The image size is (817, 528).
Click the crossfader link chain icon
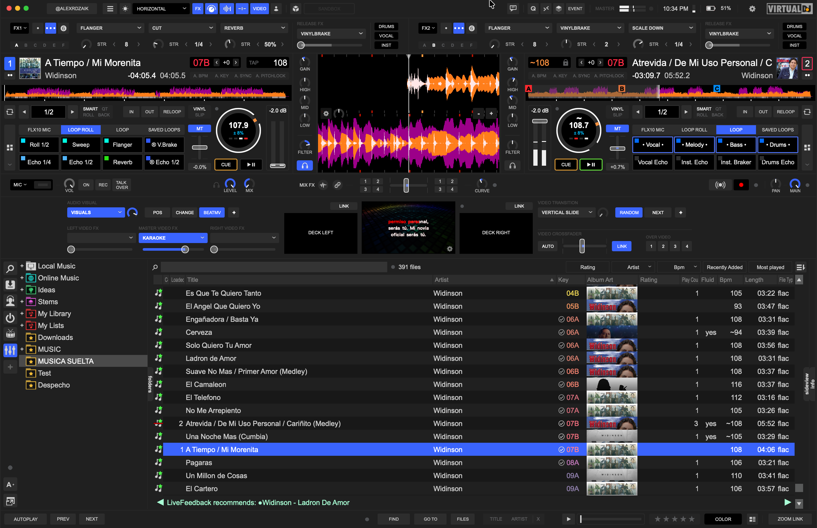[x=338, y=185]
